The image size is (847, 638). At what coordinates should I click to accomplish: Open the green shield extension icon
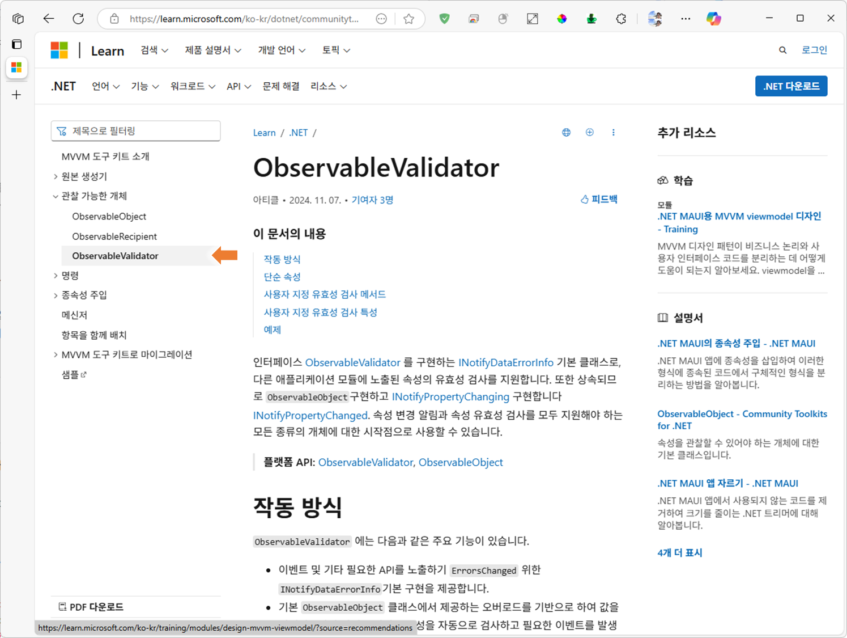[x=445, y=19]
